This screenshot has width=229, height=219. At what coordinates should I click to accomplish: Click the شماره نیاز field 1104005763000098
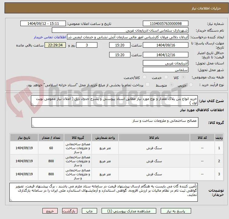point(166,24)
